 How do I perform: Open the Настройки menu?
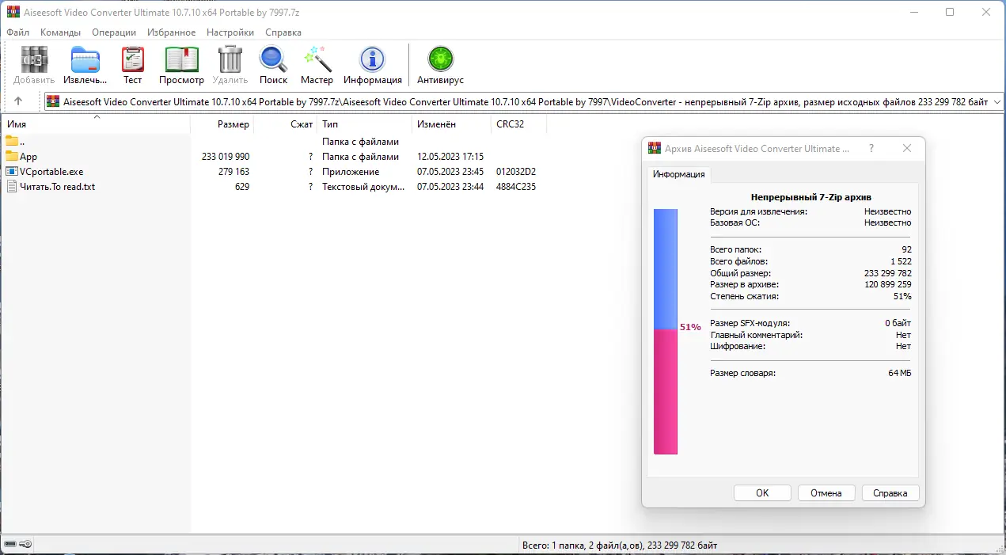[x=230, y=32]
